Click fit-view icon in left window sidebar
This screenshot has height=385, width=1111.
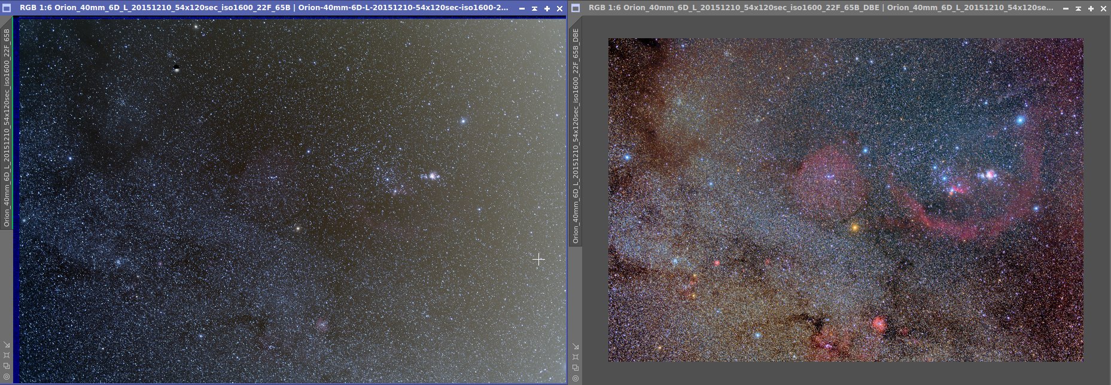tap(7, 355)
